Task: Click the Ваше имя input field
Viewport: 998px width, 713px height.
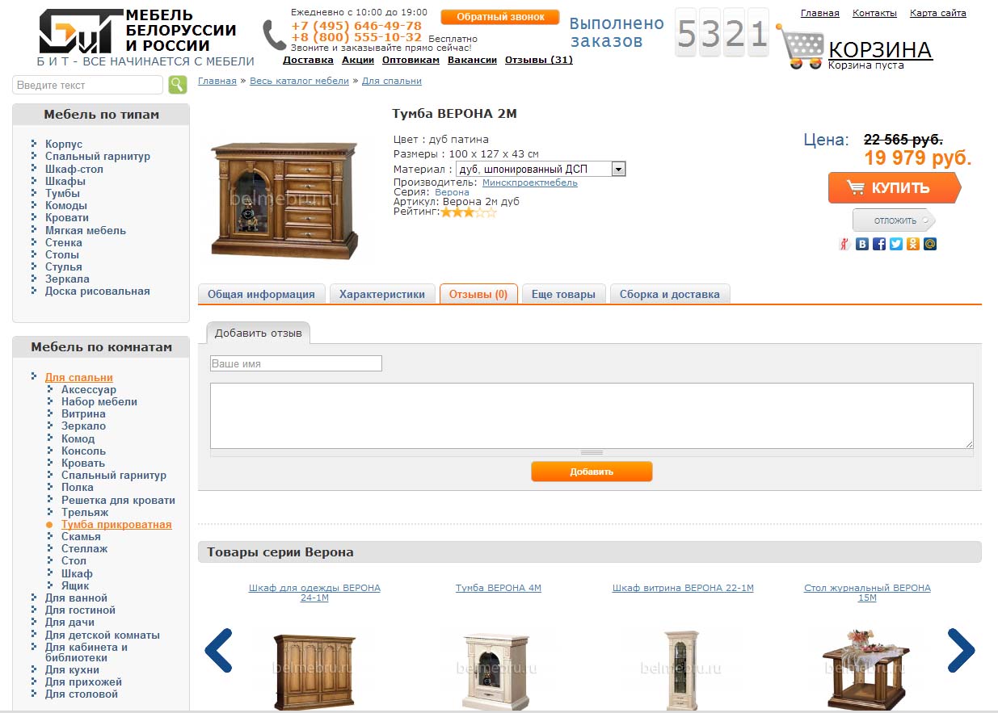Action: [296, 363]
